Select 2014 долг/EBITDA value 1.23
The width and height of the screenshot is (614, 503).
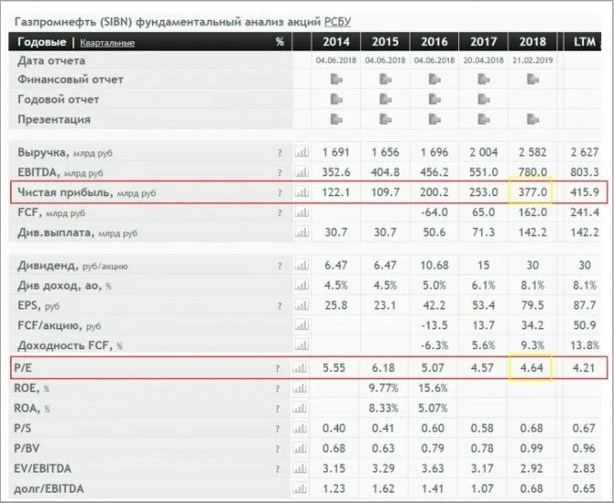point(334,488)
